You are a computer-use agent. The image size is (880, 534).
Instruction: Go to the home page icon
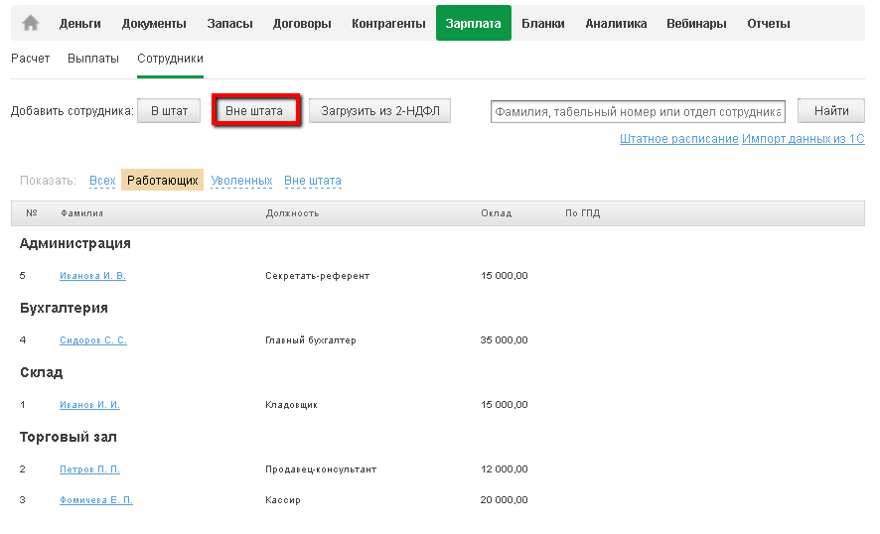click(31, 23)
